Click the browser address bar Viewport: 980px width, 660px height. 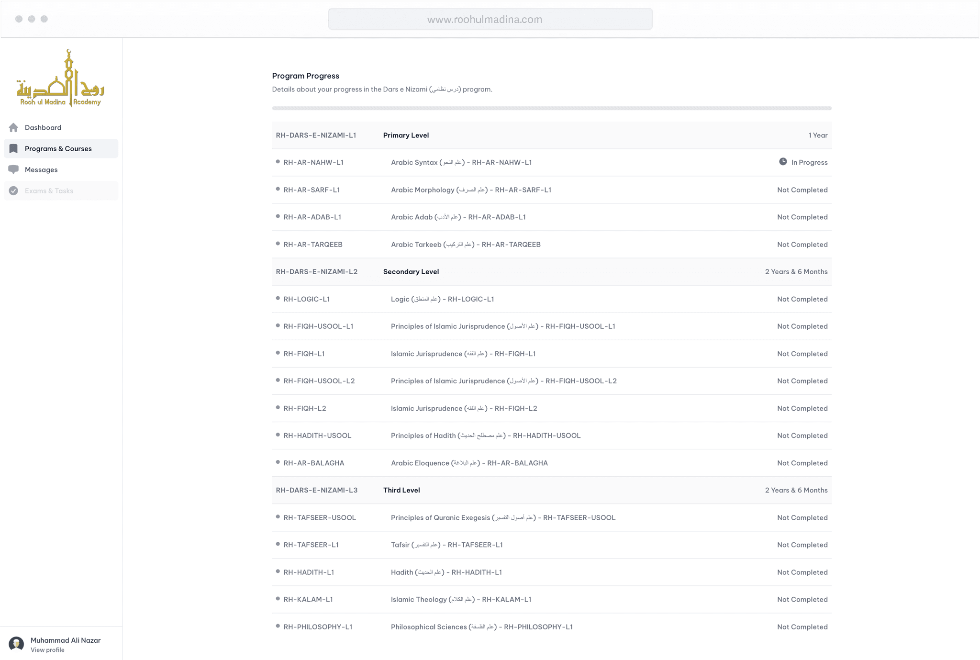tap(490, 19)
